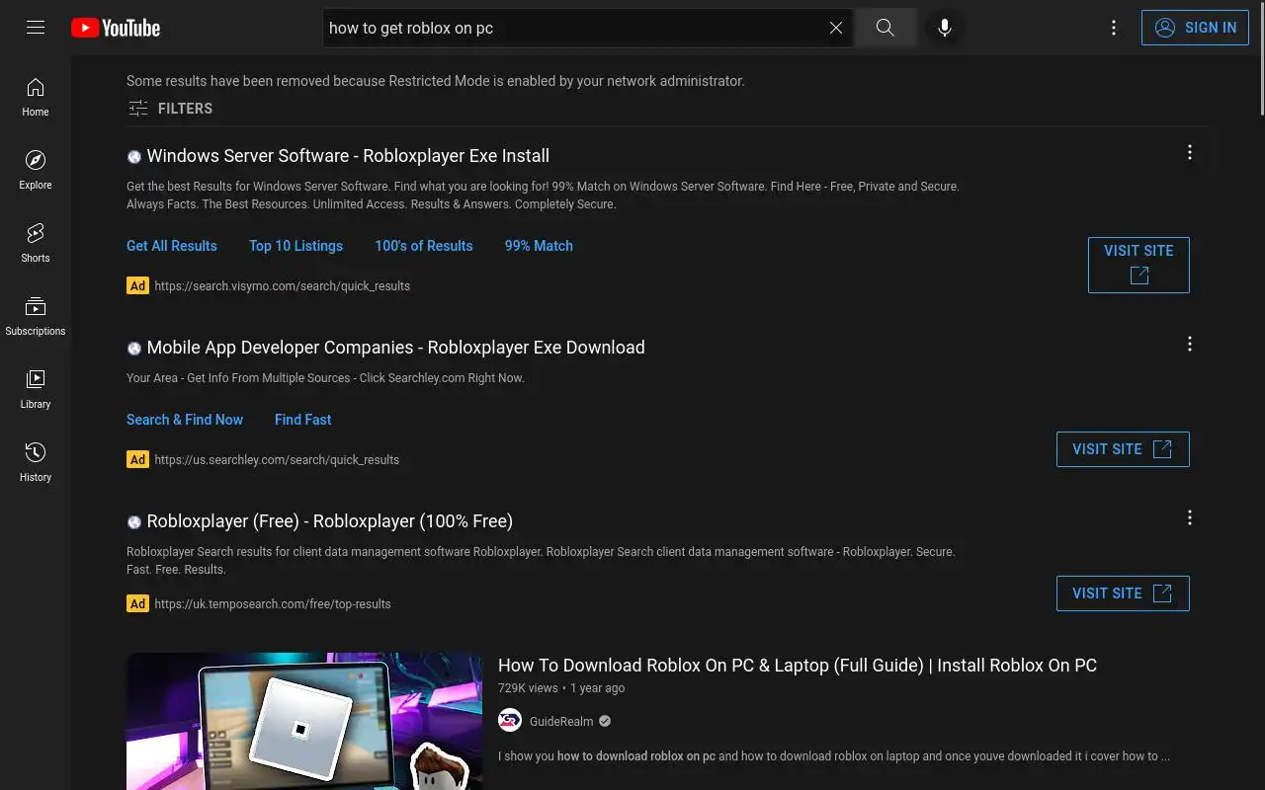Click the search.visymo.com ad URL

(x=283, y=286)
